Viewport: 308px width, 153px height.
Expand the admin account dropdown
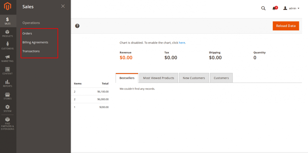click(x=291, y=8)
